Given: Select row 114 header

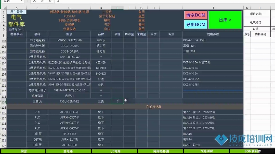Looking at the screenshot, I should [x=4, y=102].
